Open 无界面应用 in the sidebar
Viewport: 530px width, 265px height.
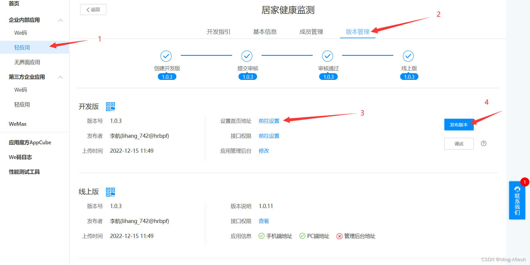tap(27, 62)
